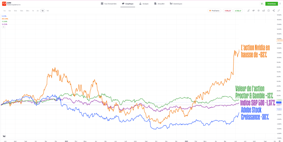283x142 pixels.
Task: Click the ADBE ticker name in the header
Action: (9, 3)
